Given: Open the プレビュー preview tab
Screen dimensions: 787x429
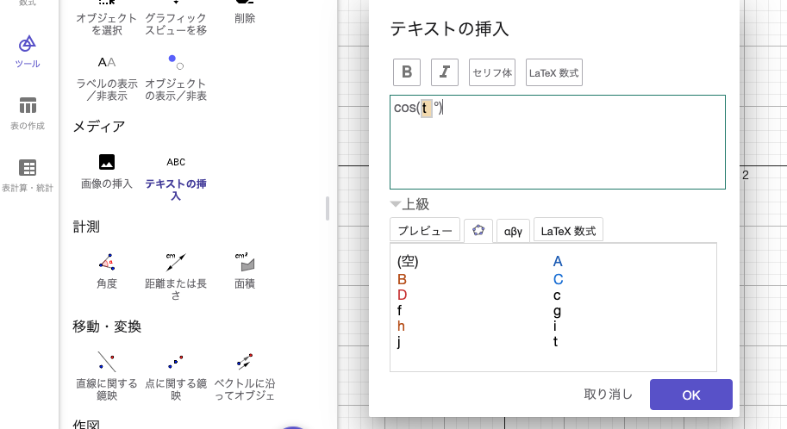Looking at the screenshot, I should click(x=424, y=231).
